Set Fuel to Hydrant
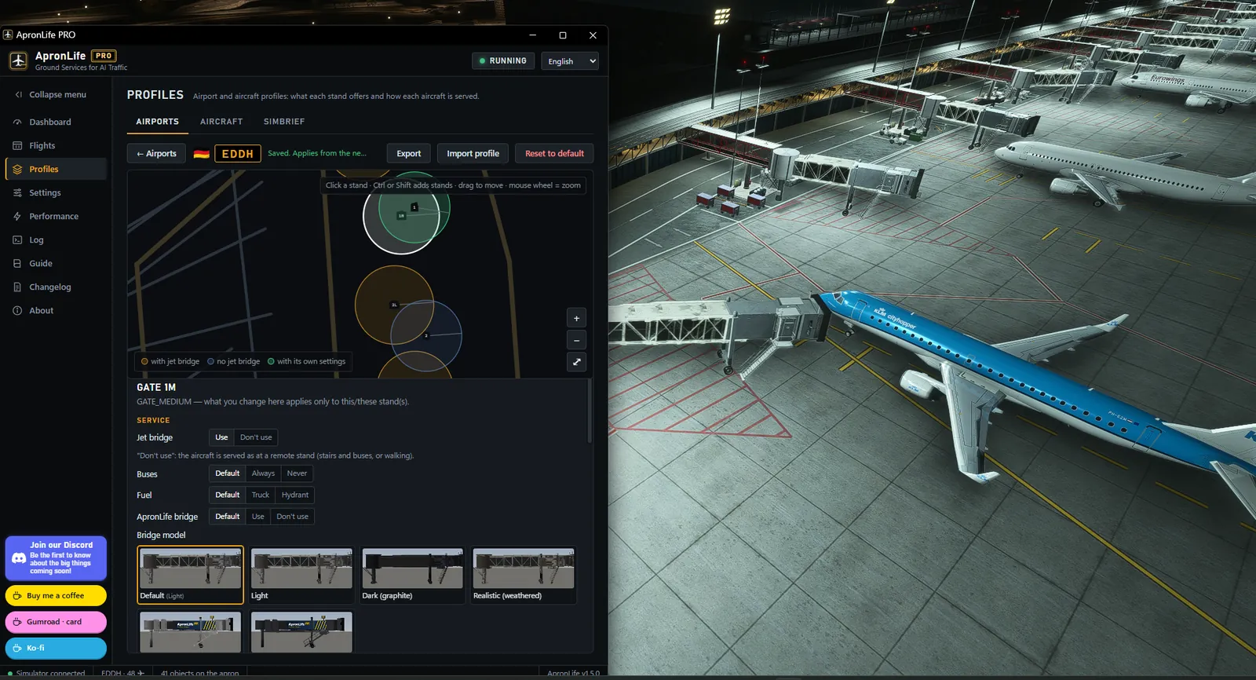 pos(295,495)
